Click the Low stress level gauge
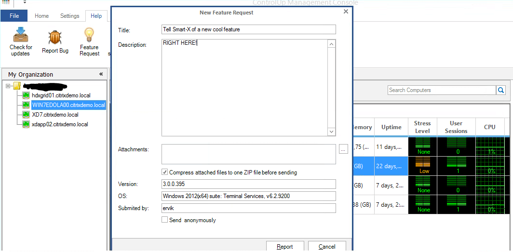Image resolution: width=513 pixels, height=252 pixels. pos(424,166)
